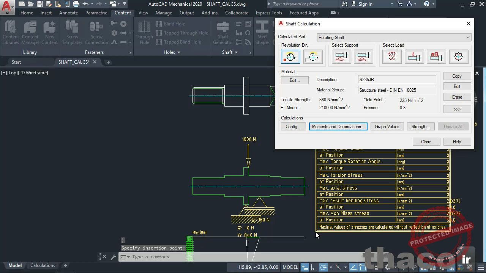Image resolution: width=486 pixels, height=273 pixels.
Task: Pick the gear load icon in Select Load
Action: point(459,57)
